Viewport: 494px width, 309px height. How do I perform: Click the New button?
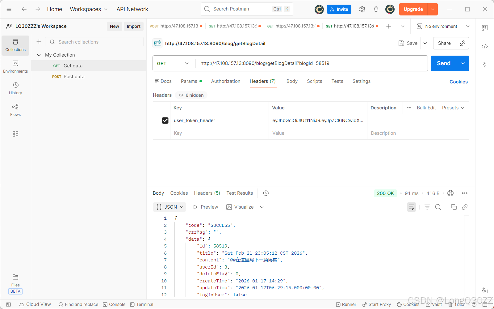pyautogui.click(x=115, y=26)
